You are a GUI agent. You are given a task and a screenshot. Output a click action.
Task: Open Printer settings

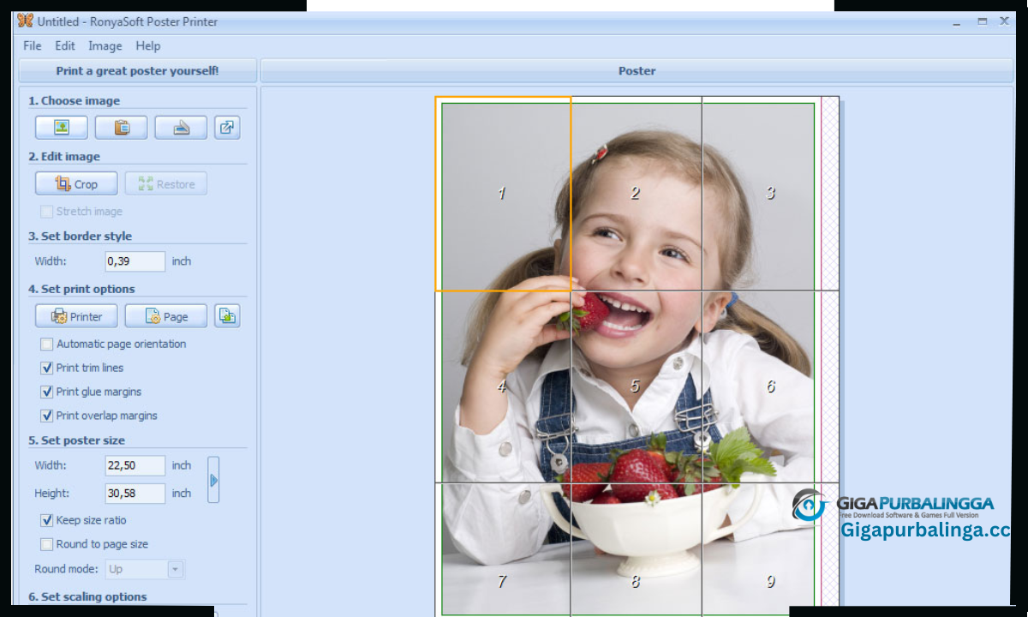click(76, 316)
